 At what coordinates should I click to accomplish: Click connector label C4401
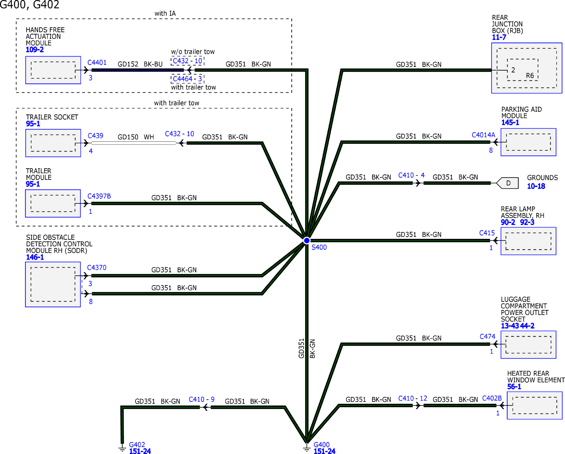tap(97, 63)
